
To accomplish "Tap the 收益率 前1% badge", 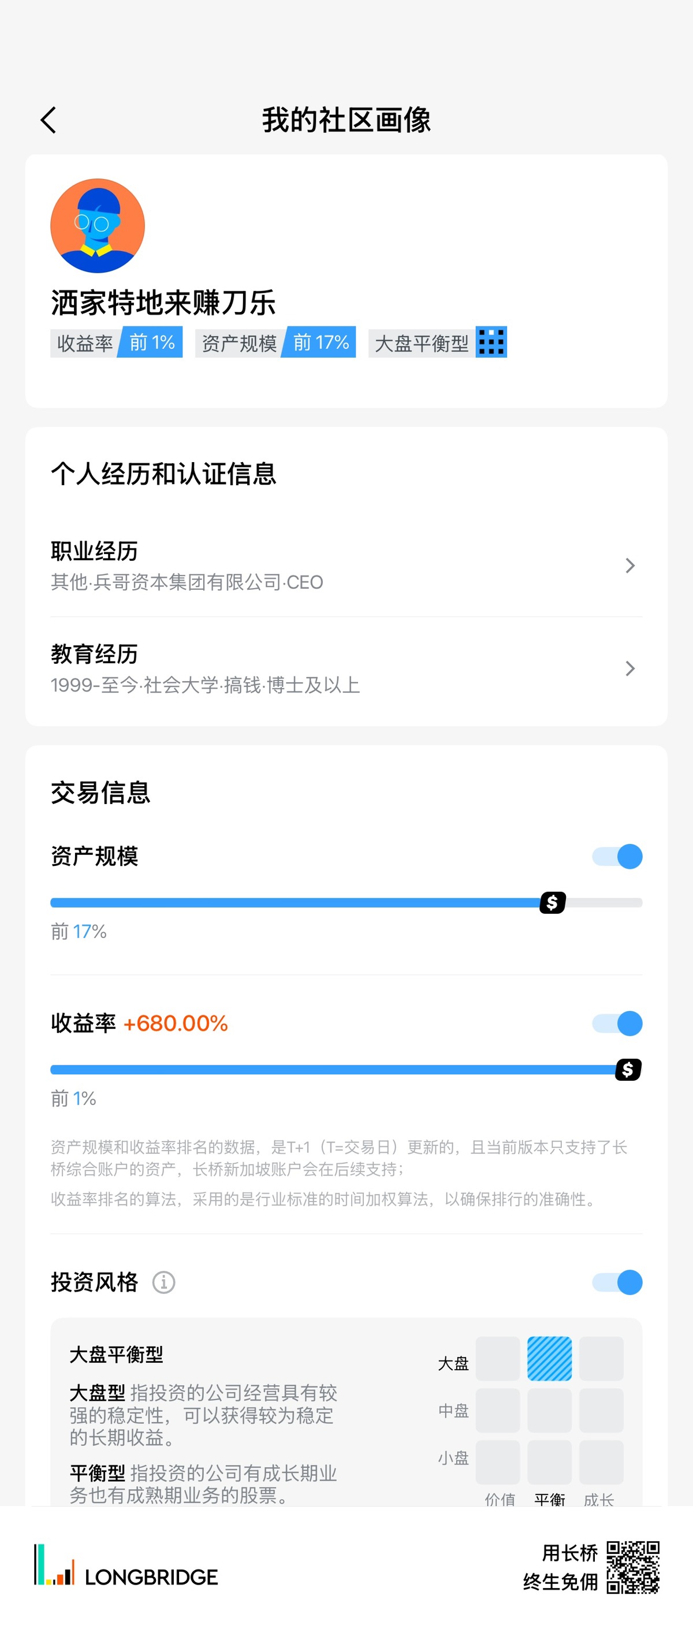I will click(116, 342).
